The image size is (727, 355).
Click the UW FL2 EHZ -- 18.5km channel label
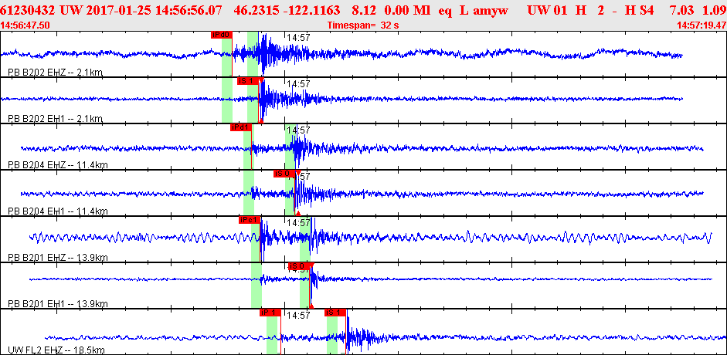(56, 350)
